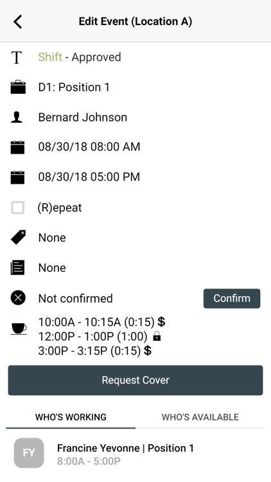
Task: Tap the briefcase position icon
Action: [18, 87]
